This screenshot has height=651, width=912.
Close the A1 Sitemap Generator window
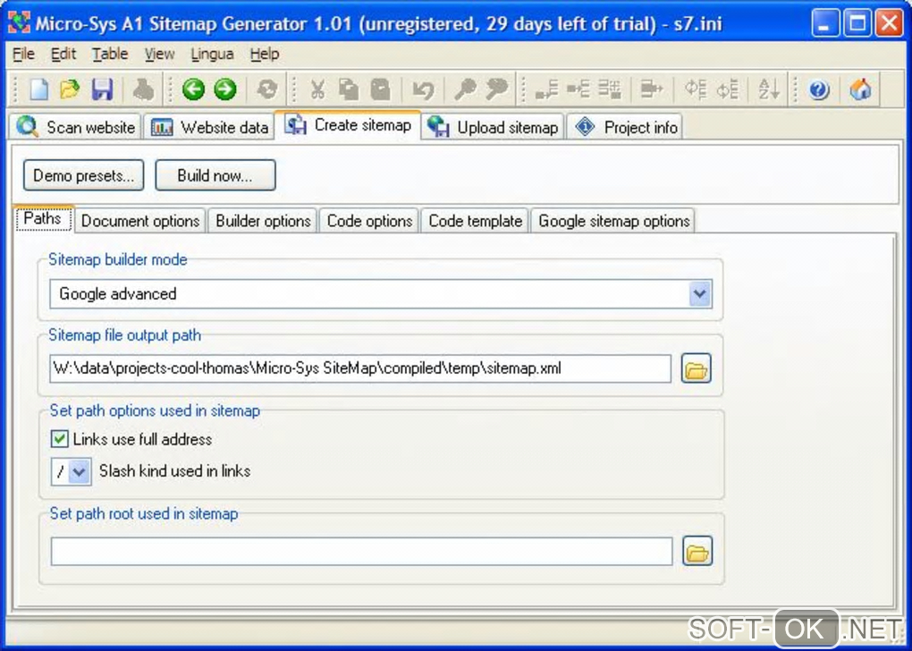tap(890, 23)
